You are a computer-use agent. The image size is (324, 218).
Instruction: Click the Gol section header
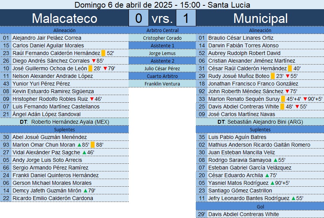click(x=260, y=207)
